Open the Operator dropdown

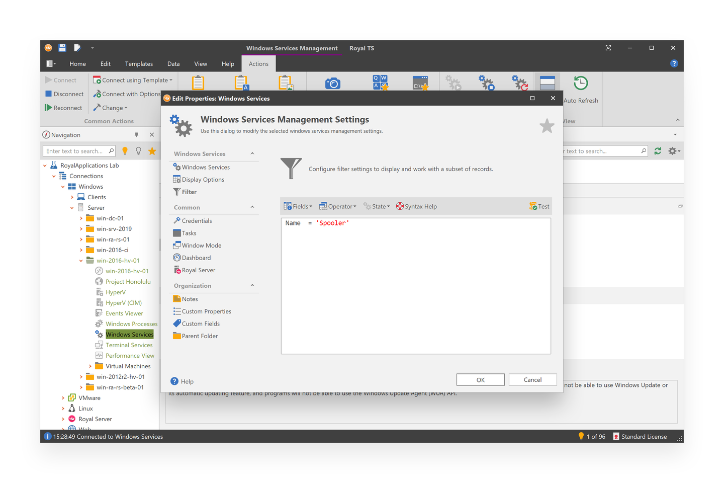(338, 206)
